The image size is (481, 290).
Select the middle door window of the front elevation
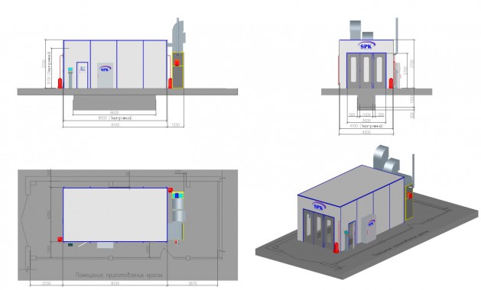click(366, 69)
